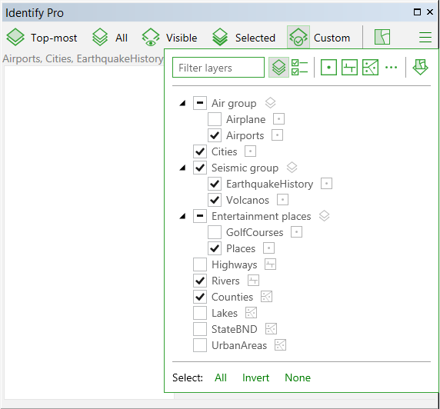Viewport: 440px width, 409px height.
Task: Collapse the Air group tree node
Action: (x=182, y=103)
